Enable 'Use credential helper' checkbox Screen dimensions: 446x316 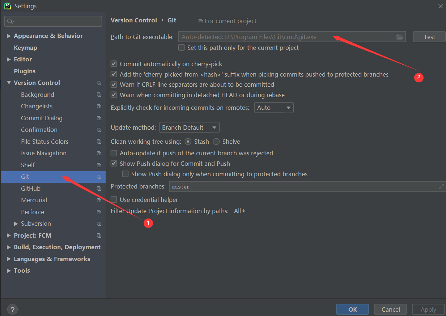[114, 200]
